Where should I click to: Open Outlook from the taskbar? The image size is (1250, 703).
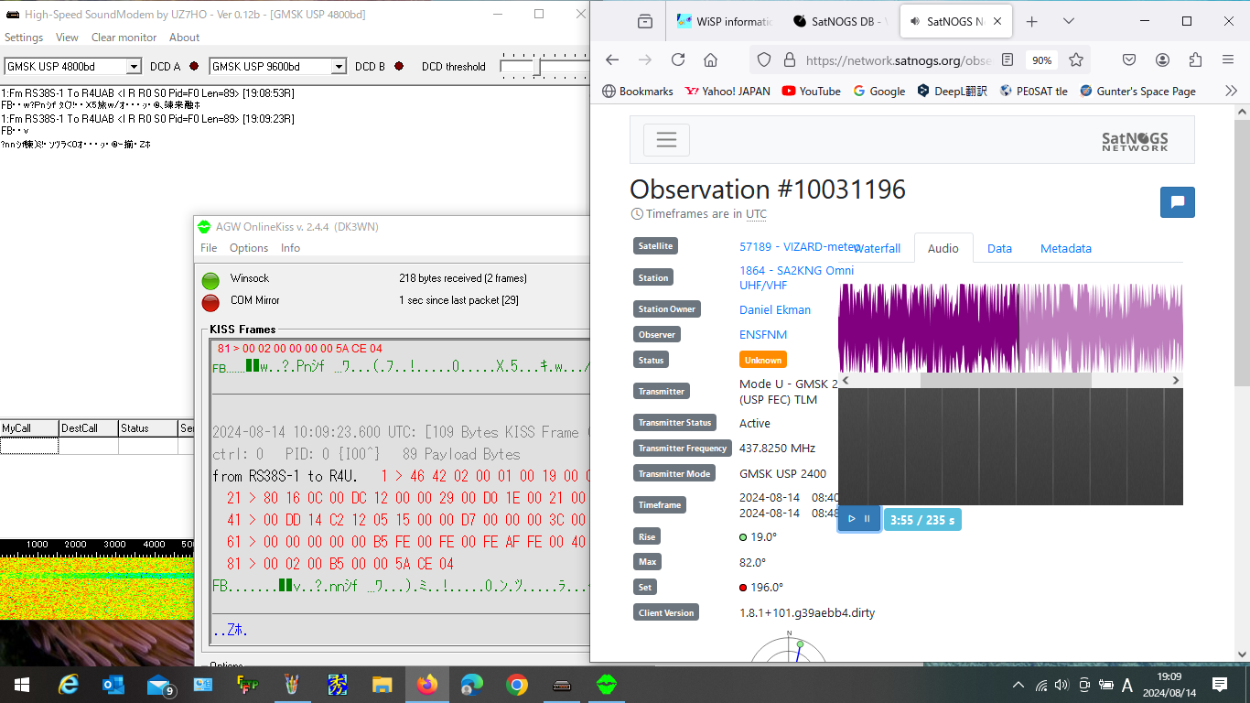[x=113, y=684]
